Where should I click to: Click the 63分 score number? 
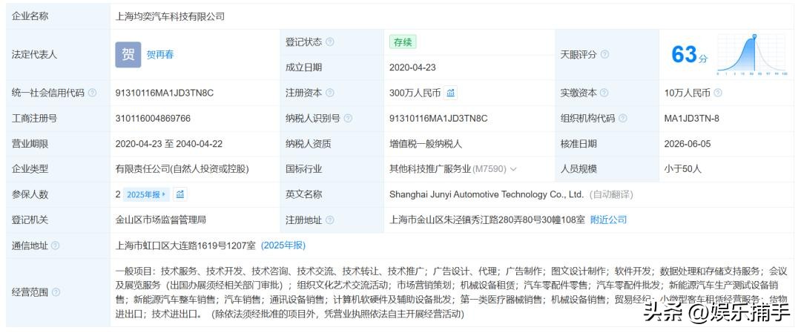coord(689,54)
